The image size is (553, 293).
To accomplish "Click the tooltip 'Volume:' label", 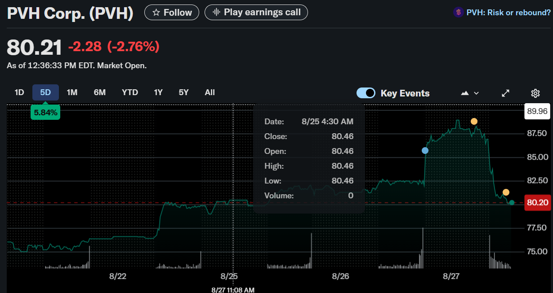I will (279, 196).
